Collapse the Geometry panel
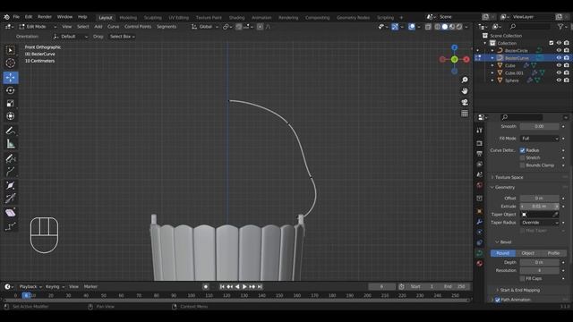The image size is (573, 322). tap(504, 187)
